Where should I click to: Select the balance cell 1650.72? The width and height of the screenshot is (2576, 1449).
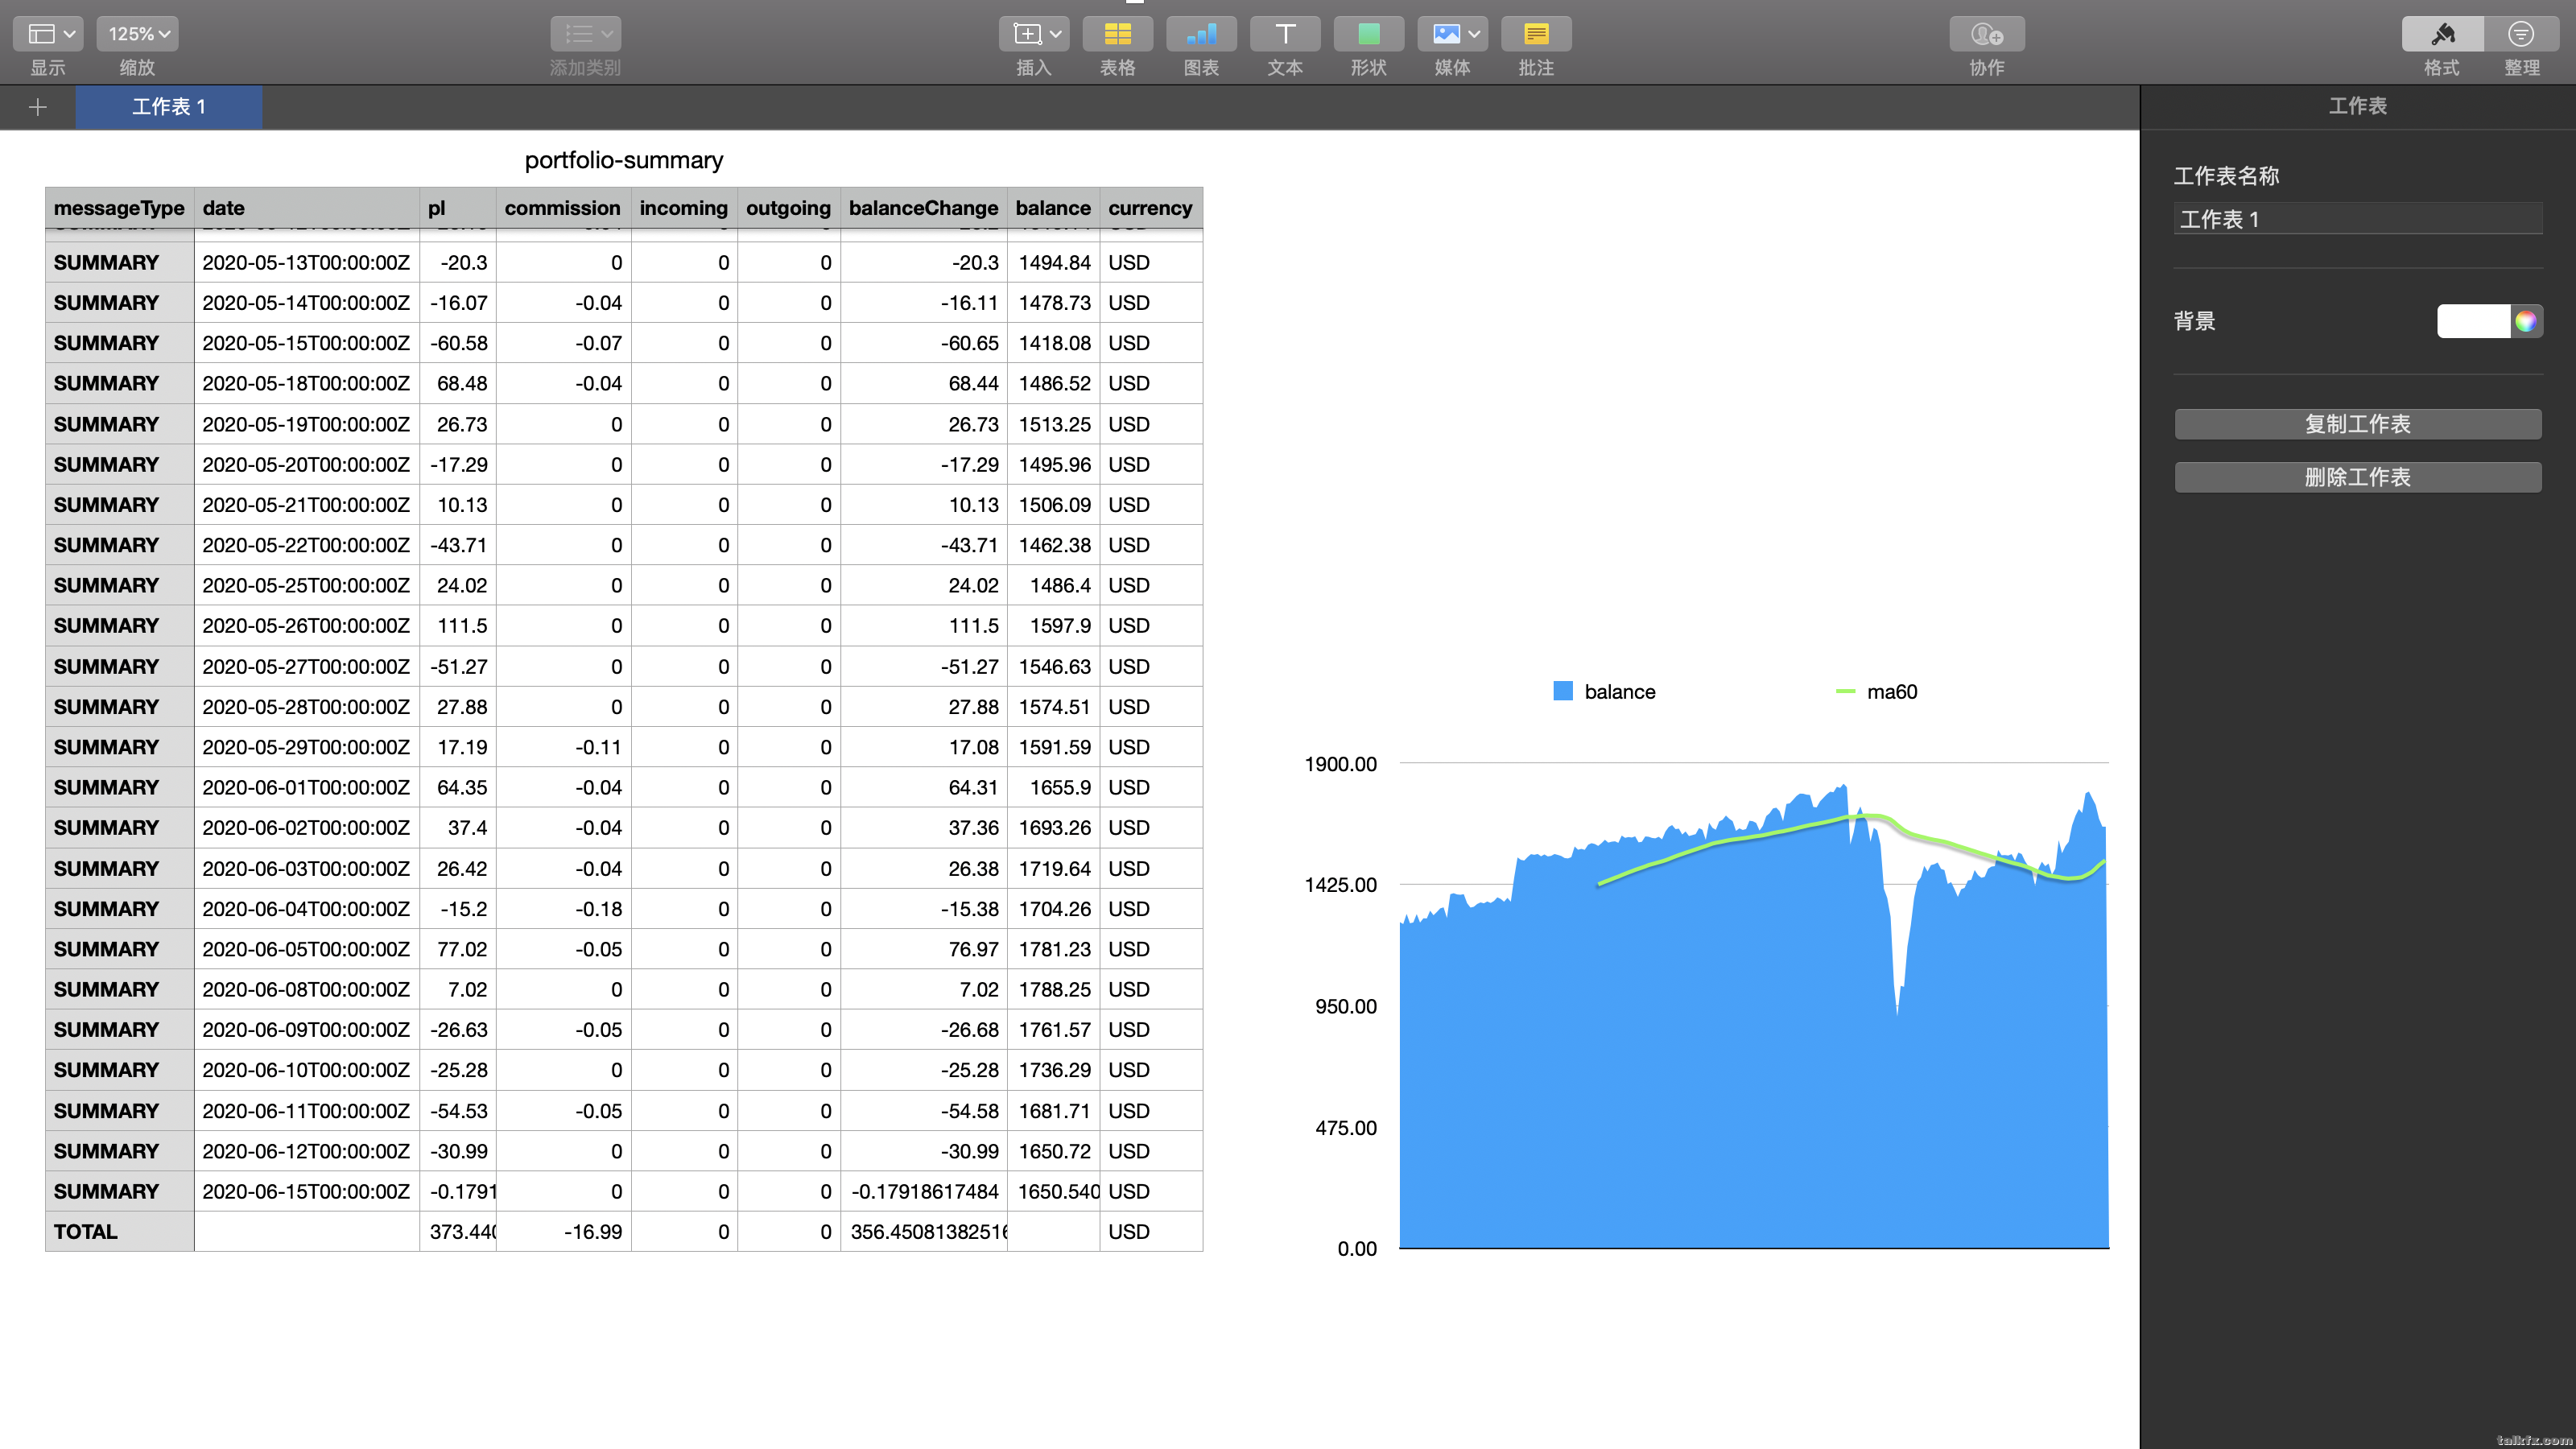pyautogui.click(x=1054, y=1152)
